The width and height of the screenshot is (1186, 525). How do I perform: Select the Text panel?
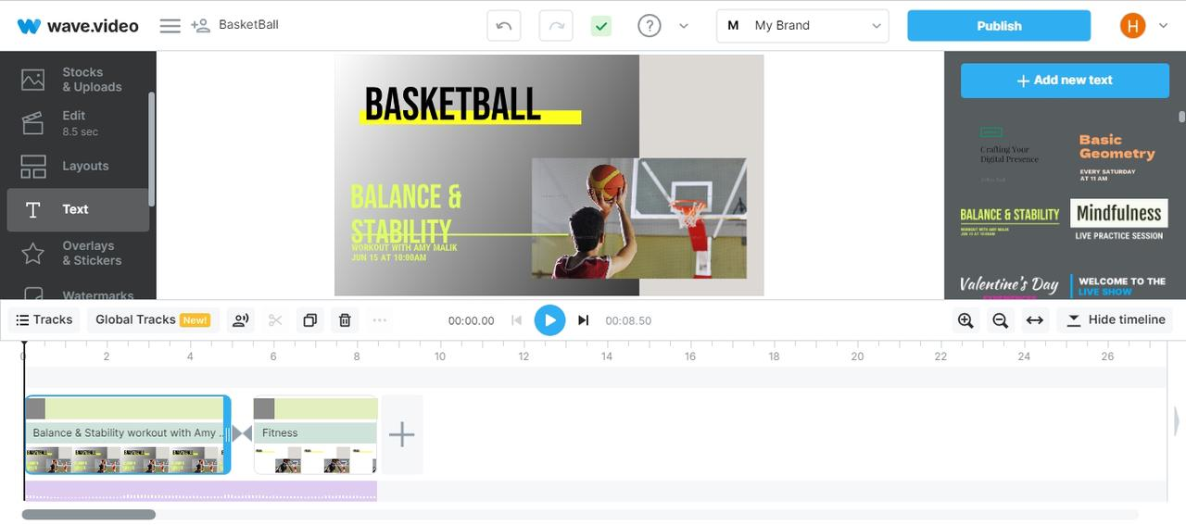click(78, 209)
